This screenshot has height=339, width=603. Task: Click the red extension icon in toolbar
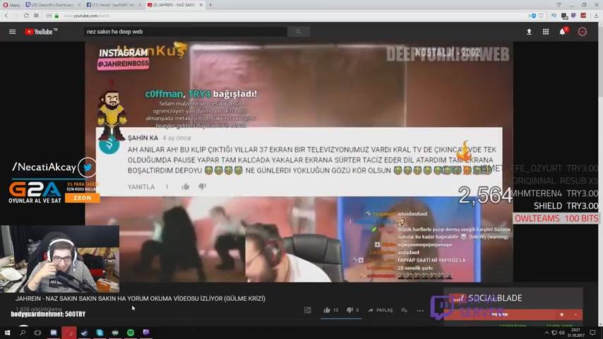click(x=583, y=16)
